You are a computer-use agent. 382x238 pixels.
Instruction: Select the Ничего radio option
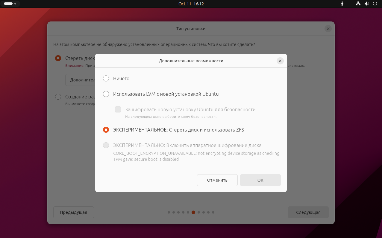106,78
